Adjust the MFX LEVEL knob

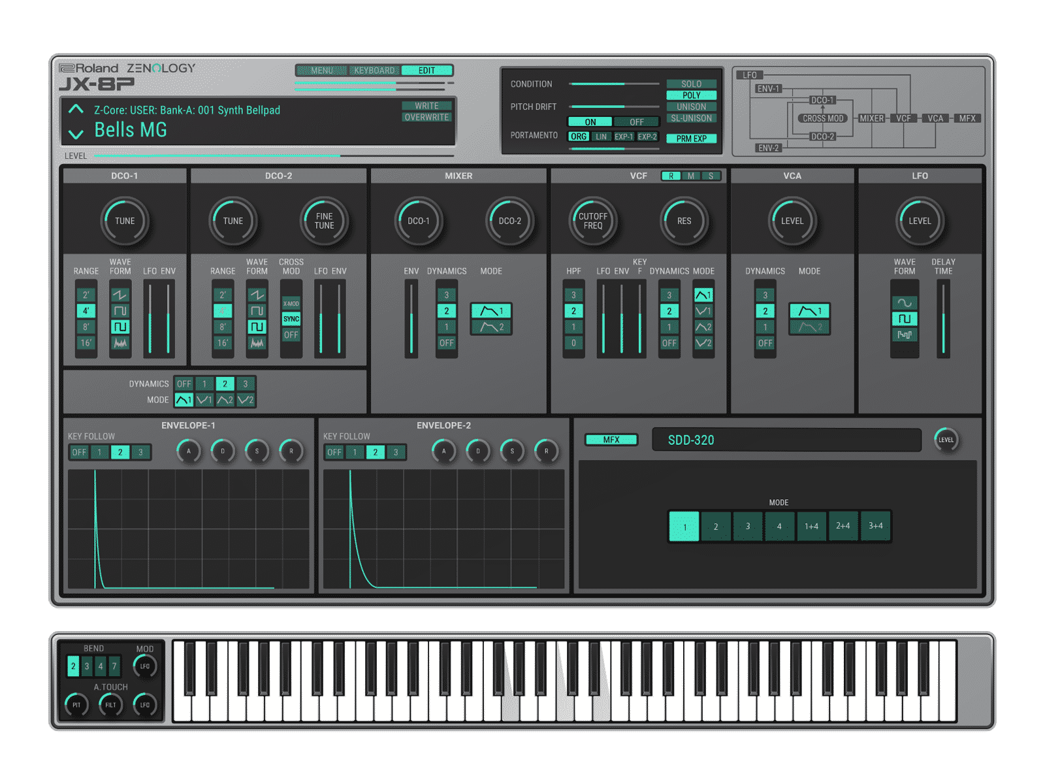click(946, 440)
